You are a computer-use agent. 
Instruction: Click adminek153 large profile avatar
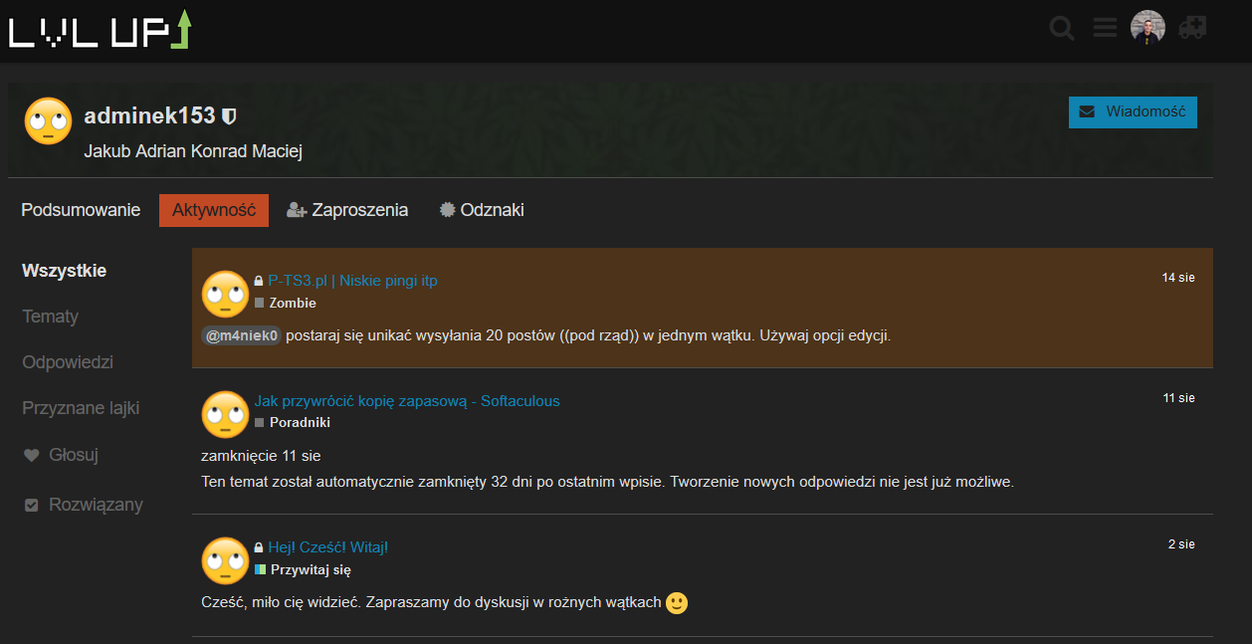pyautogui.click(x=48, y=121)
